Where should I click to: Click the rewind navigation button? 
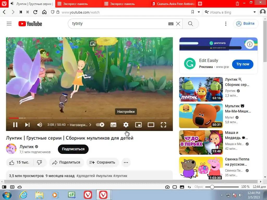21,12
